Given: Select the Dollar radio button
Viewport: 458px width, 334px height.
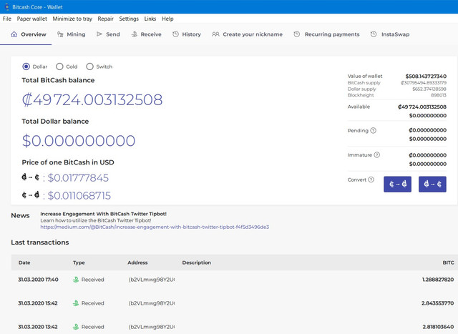Looking at the screenshot, I should point(26,67).
